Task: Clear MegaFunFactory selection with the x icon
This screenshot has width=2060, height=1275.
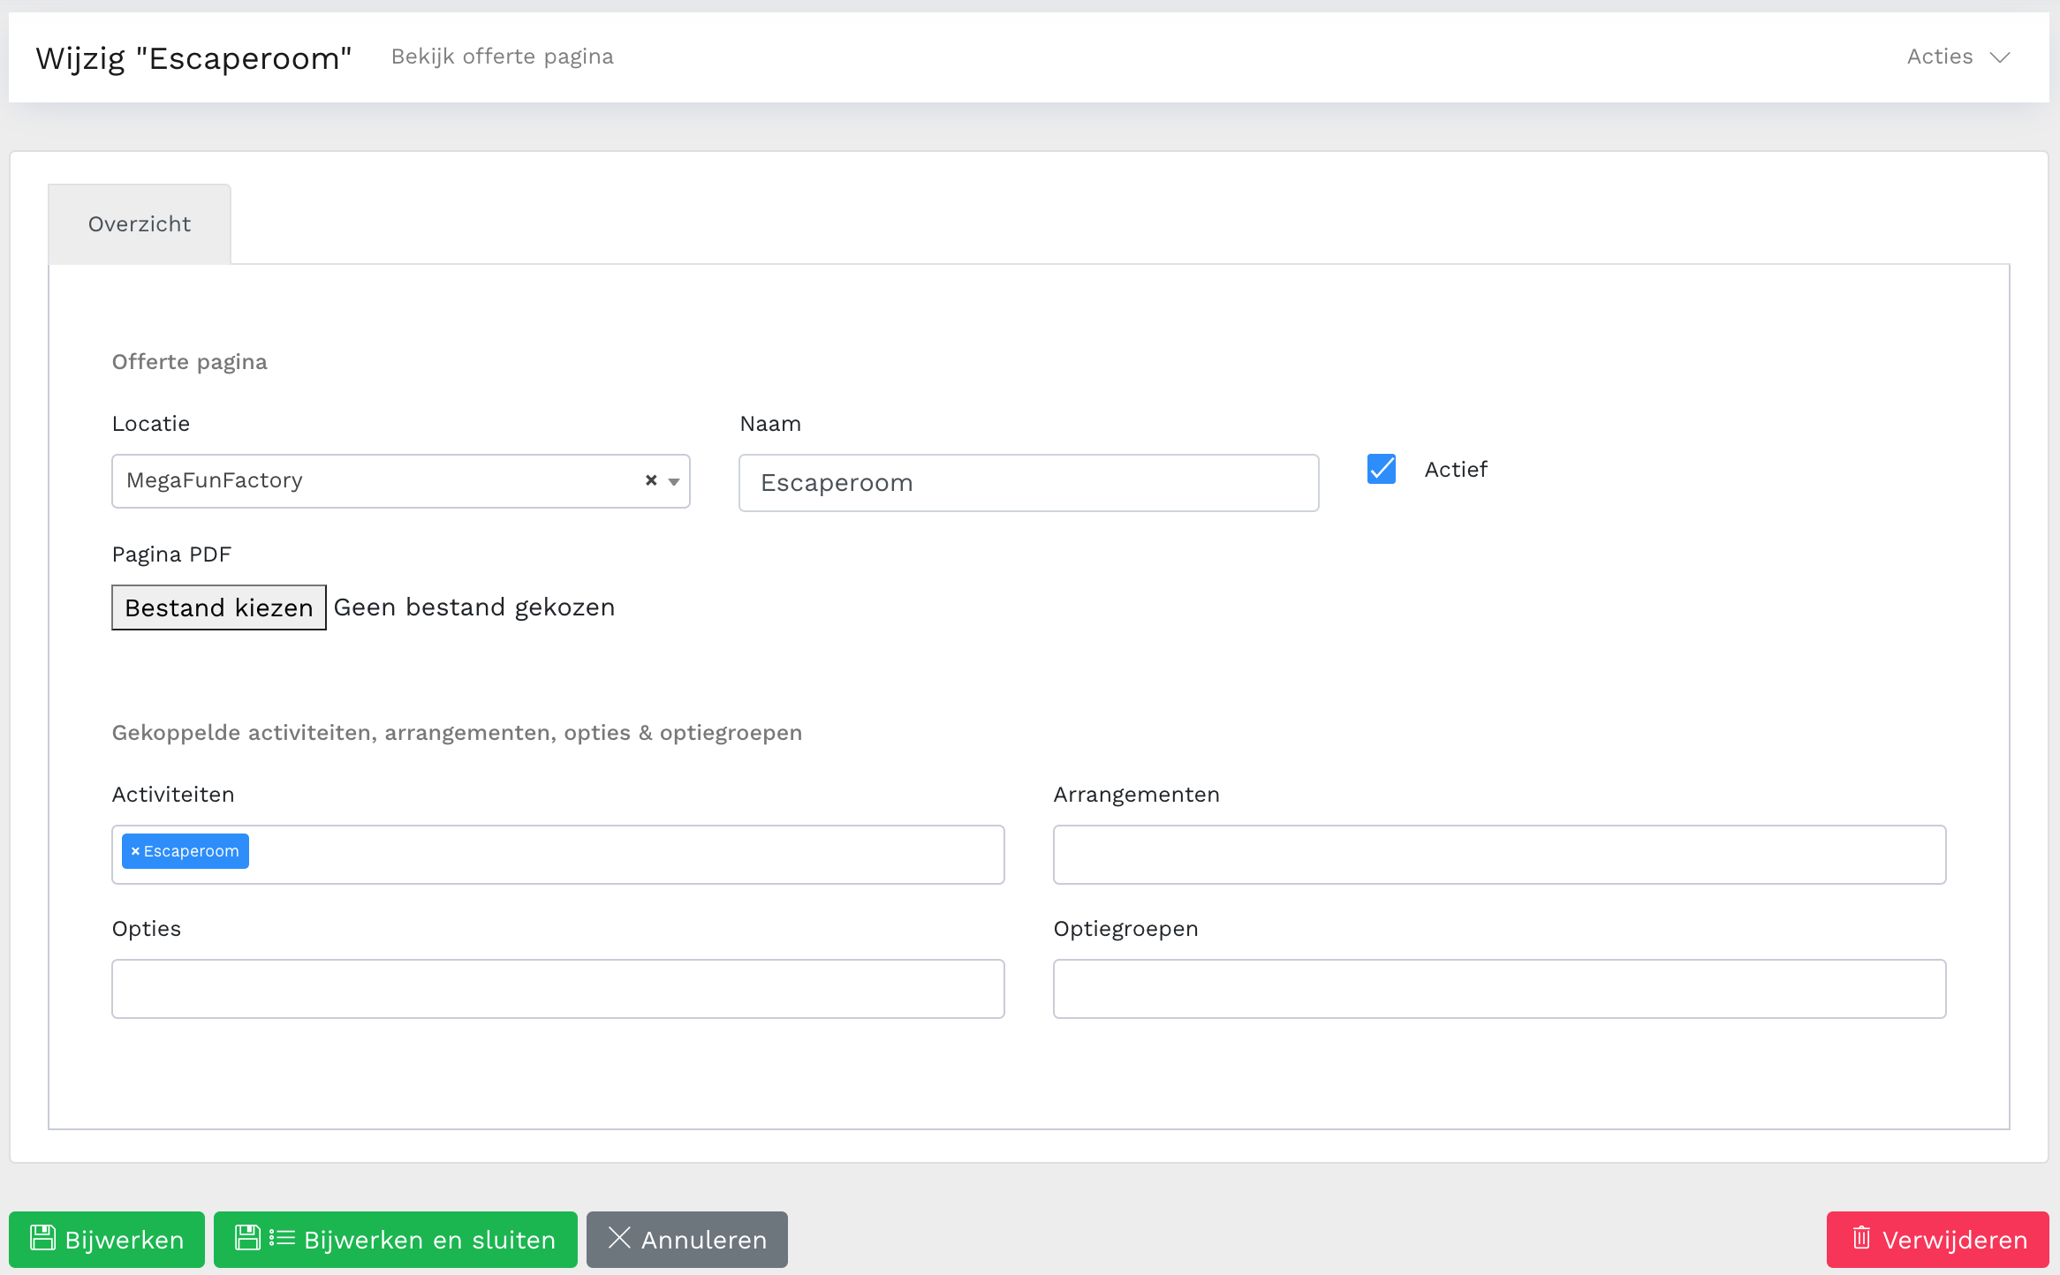Action: (651, 480)
